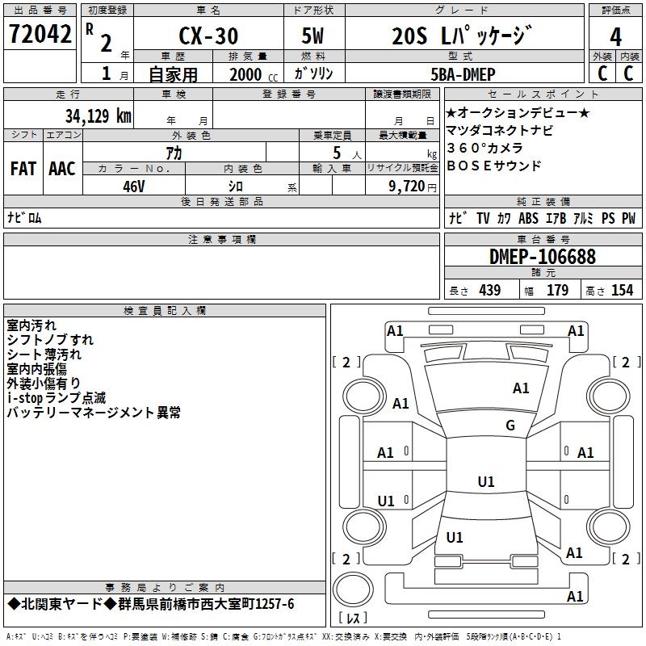Click inspector note 外装小傷有り
Screen dimensions: 646x646
coord(44,383)
